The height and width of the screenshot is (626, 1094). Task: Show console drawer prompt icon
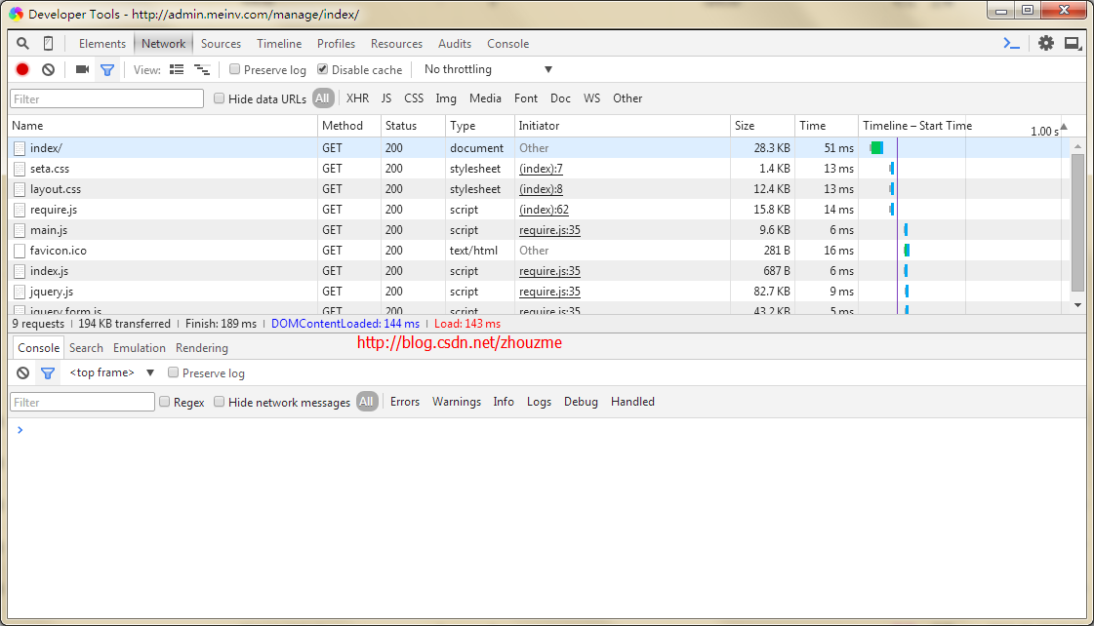click(1012, 43)
